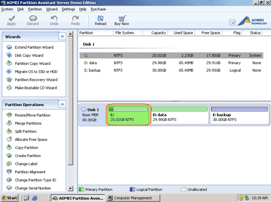Select the D: data row in partition list
Viewport: 271px width, 202px height.
pyautogui.click(x=171, y=63)
